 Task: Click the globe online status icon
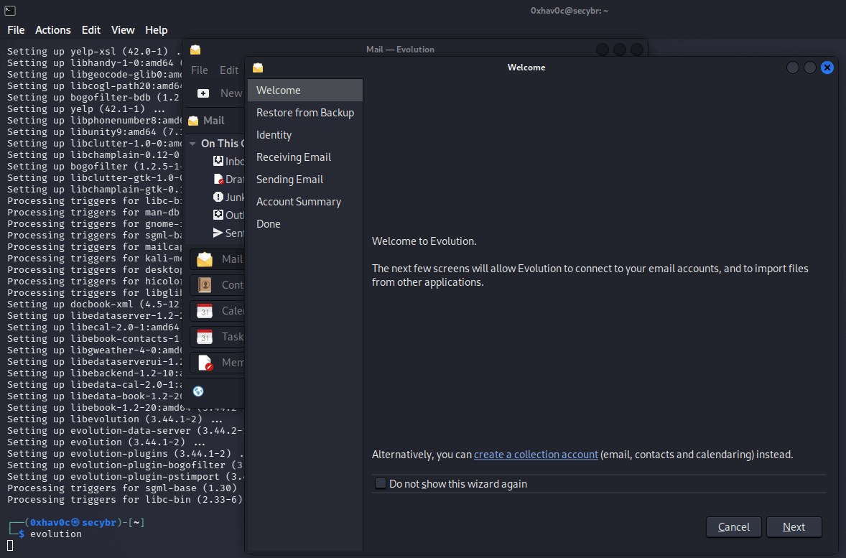(x=198, y=391)
